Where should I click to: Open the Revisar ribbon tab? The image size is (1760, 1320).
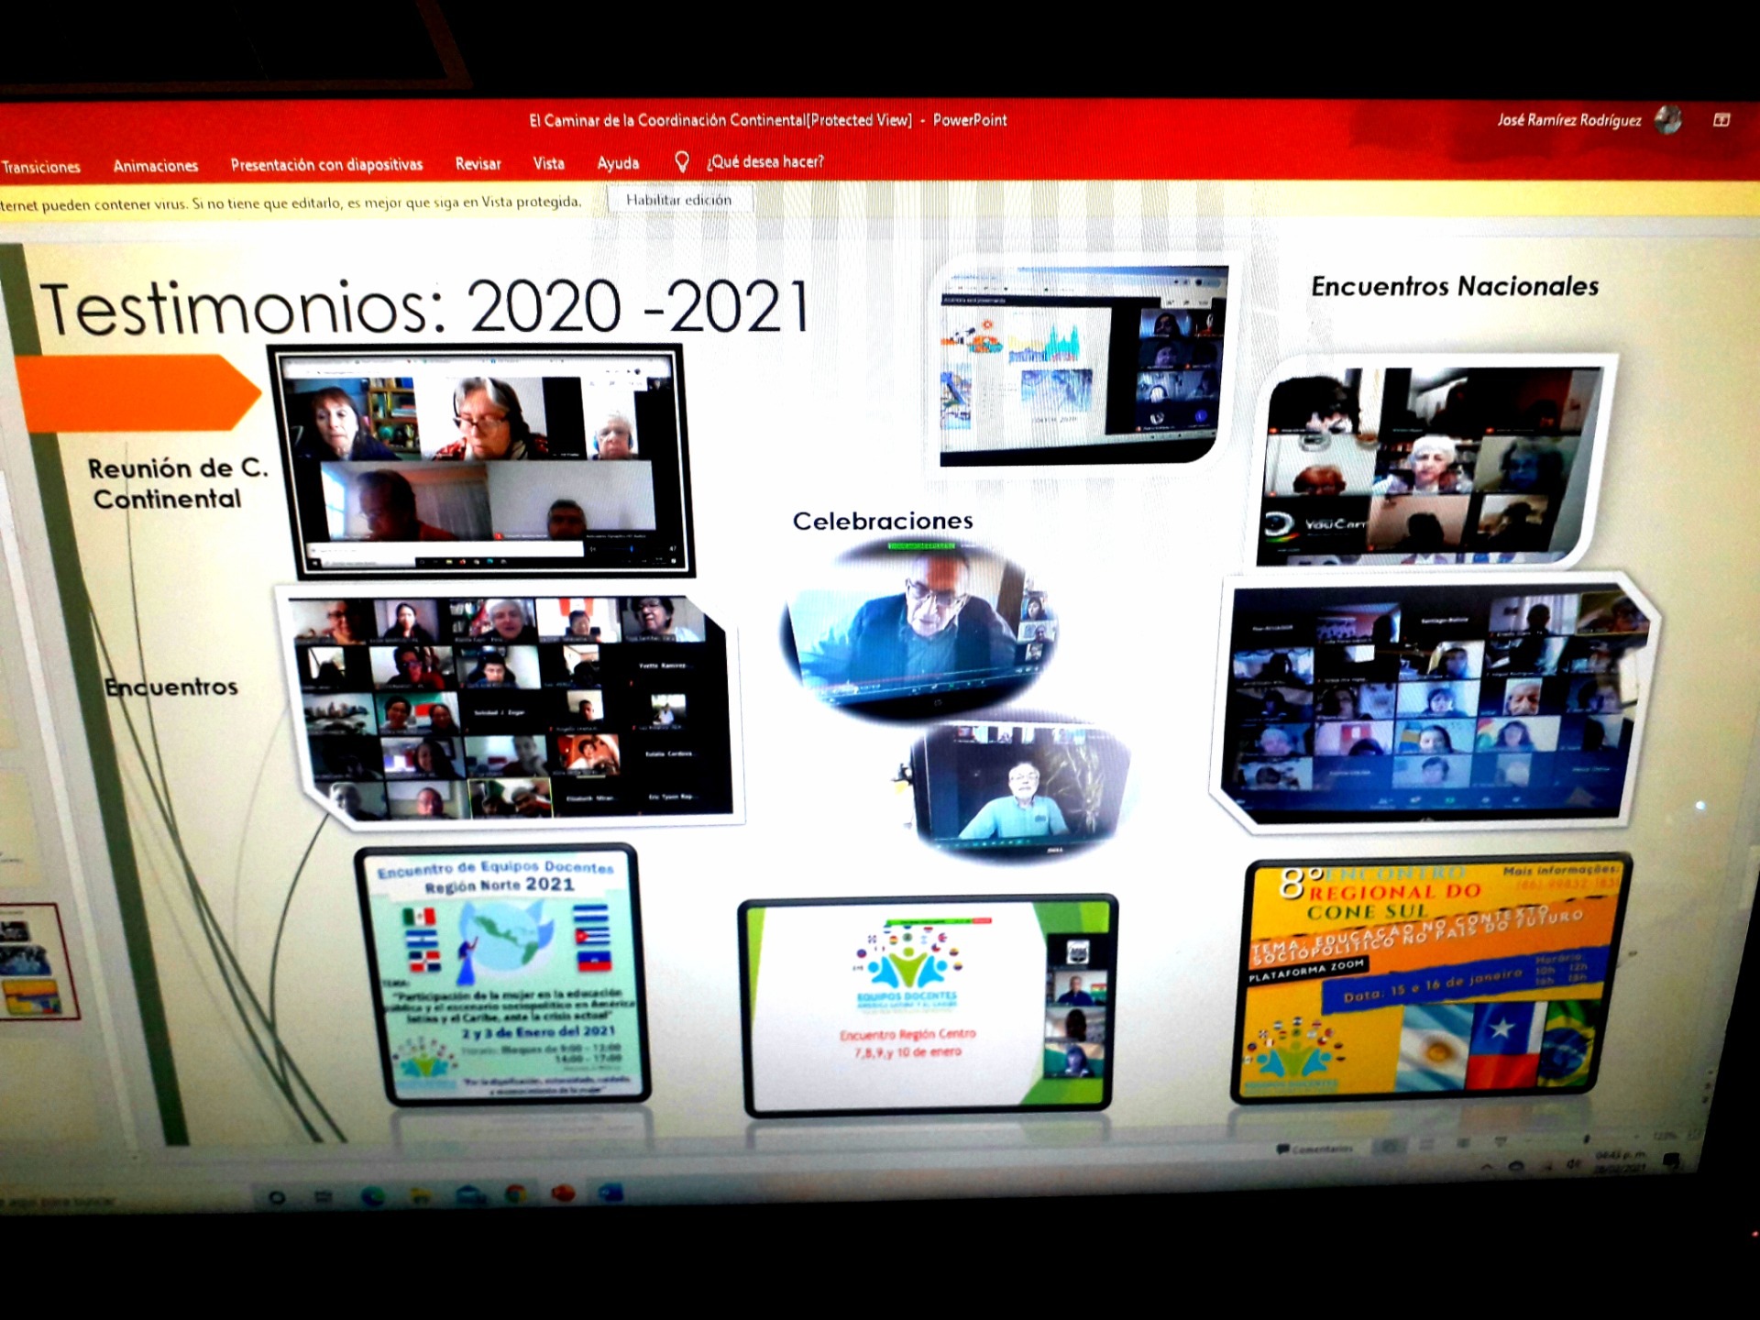pos(478,164)
